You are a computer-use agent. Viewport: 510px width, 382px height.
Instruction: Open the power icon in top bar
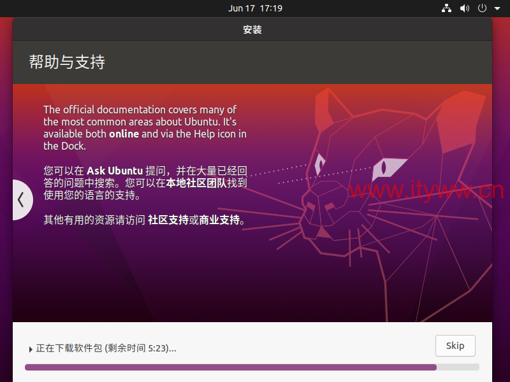(x=482, y=8)
